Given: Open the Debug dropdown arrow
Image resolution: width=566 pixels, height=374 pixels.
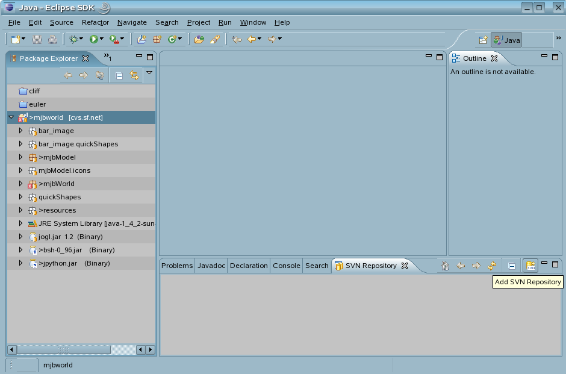Looking at the screenshot, I should point(81,39).
